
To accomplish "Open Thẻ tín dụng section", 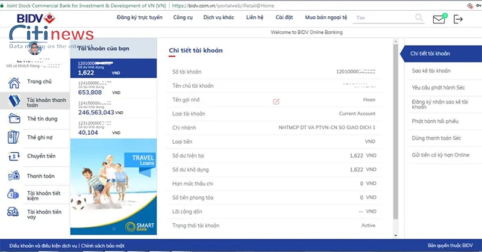I will 42,119.
